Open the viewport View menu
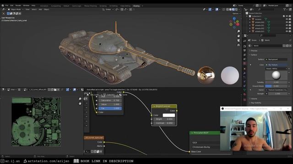This screenshot has height=164, width=293. (x=27, y=9)
